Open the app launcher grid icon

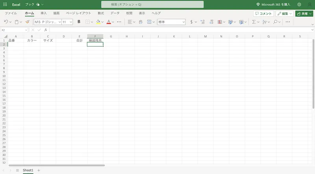coord(5,4)
